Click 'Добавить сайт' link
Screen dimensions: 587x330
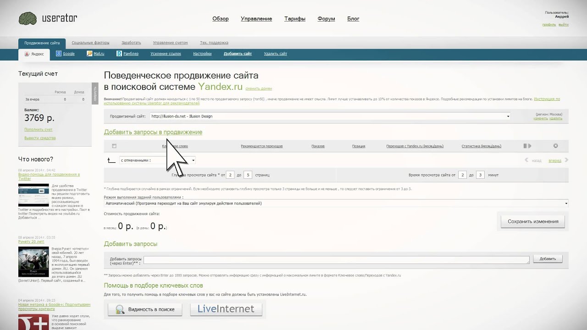(x=238, y=54)
